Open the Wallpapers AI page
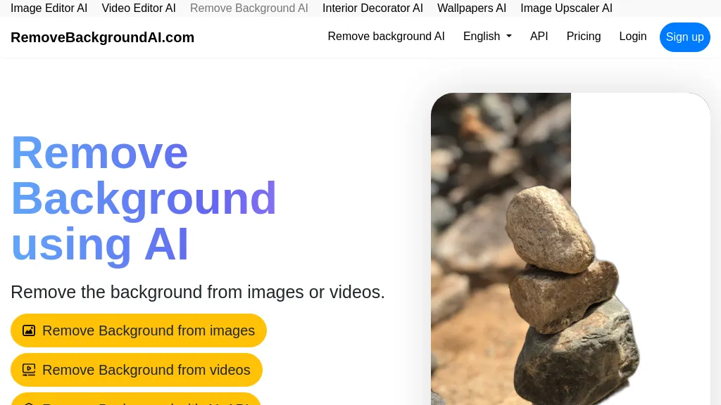The image size is (721, 405). click(x=472, y=8)
